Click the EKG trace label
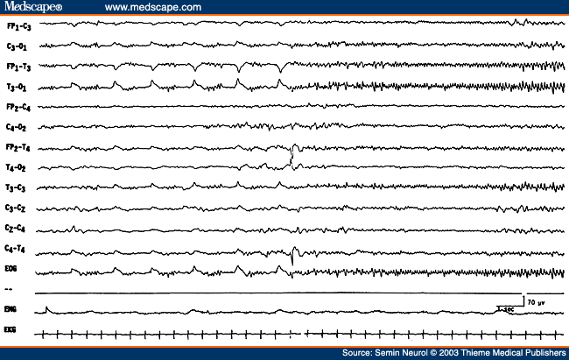The height and width of the screenshot is (360, 569). coord(12,332)
